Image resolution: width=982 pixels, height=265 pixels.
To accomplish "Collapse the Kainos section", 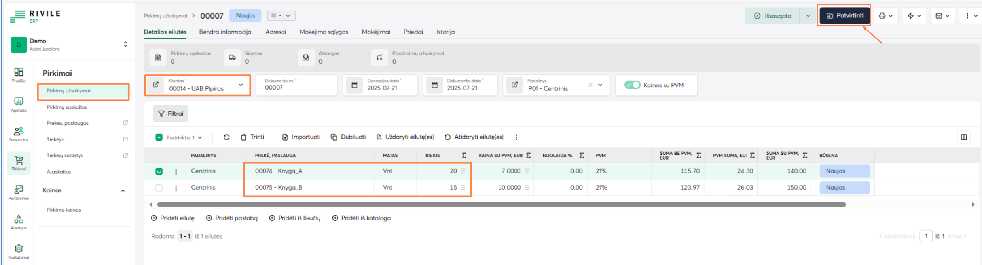I will (x=123, y=190).
